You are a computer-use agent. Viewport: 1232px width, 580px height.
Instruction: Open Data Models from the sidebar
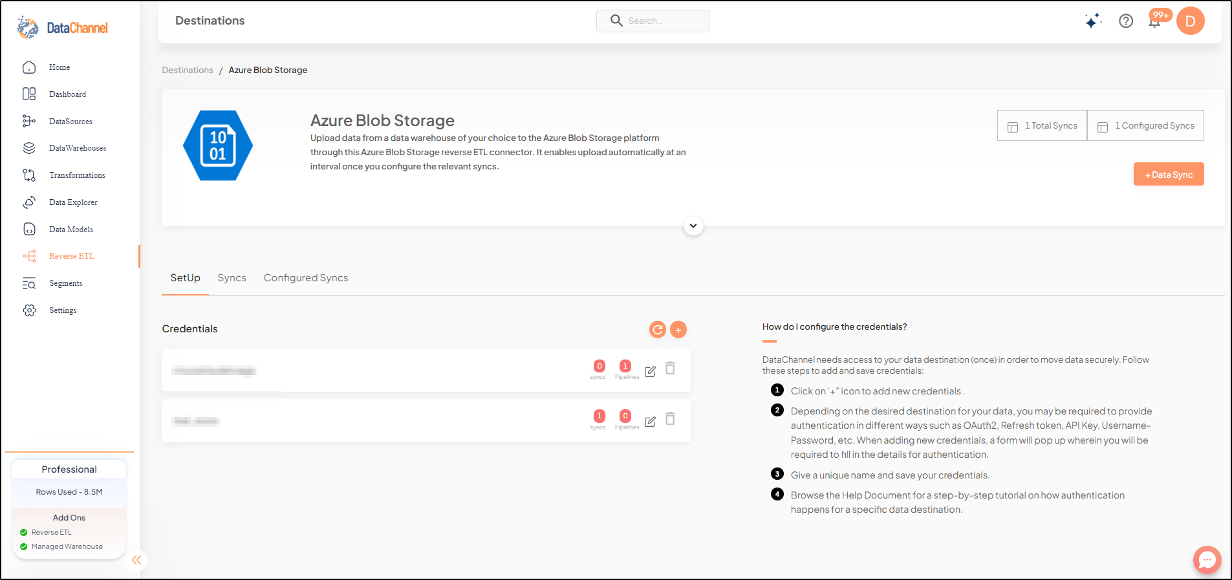(71, 230)
